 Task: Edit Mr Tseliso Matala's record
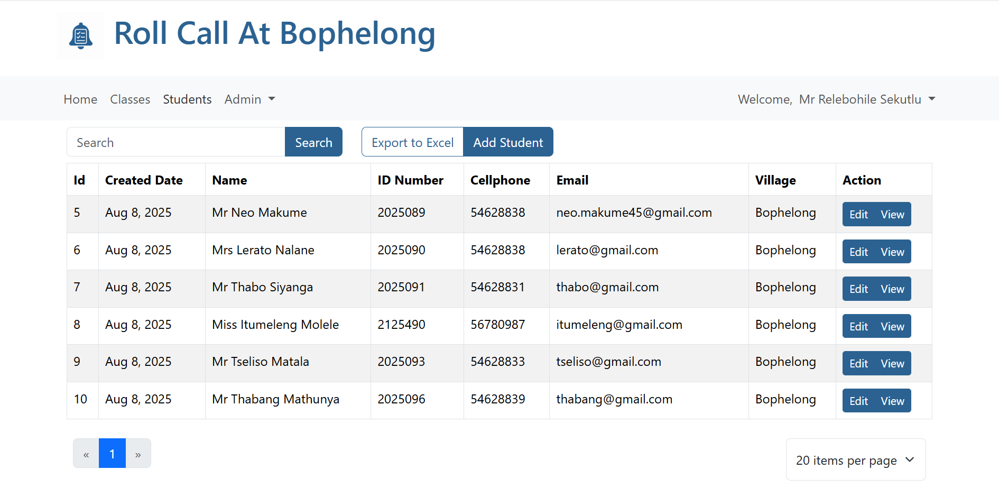[858, 364]
